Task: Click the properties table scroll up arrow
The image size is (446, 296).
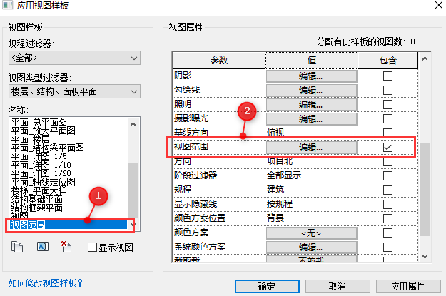Action: click(425, 59)
